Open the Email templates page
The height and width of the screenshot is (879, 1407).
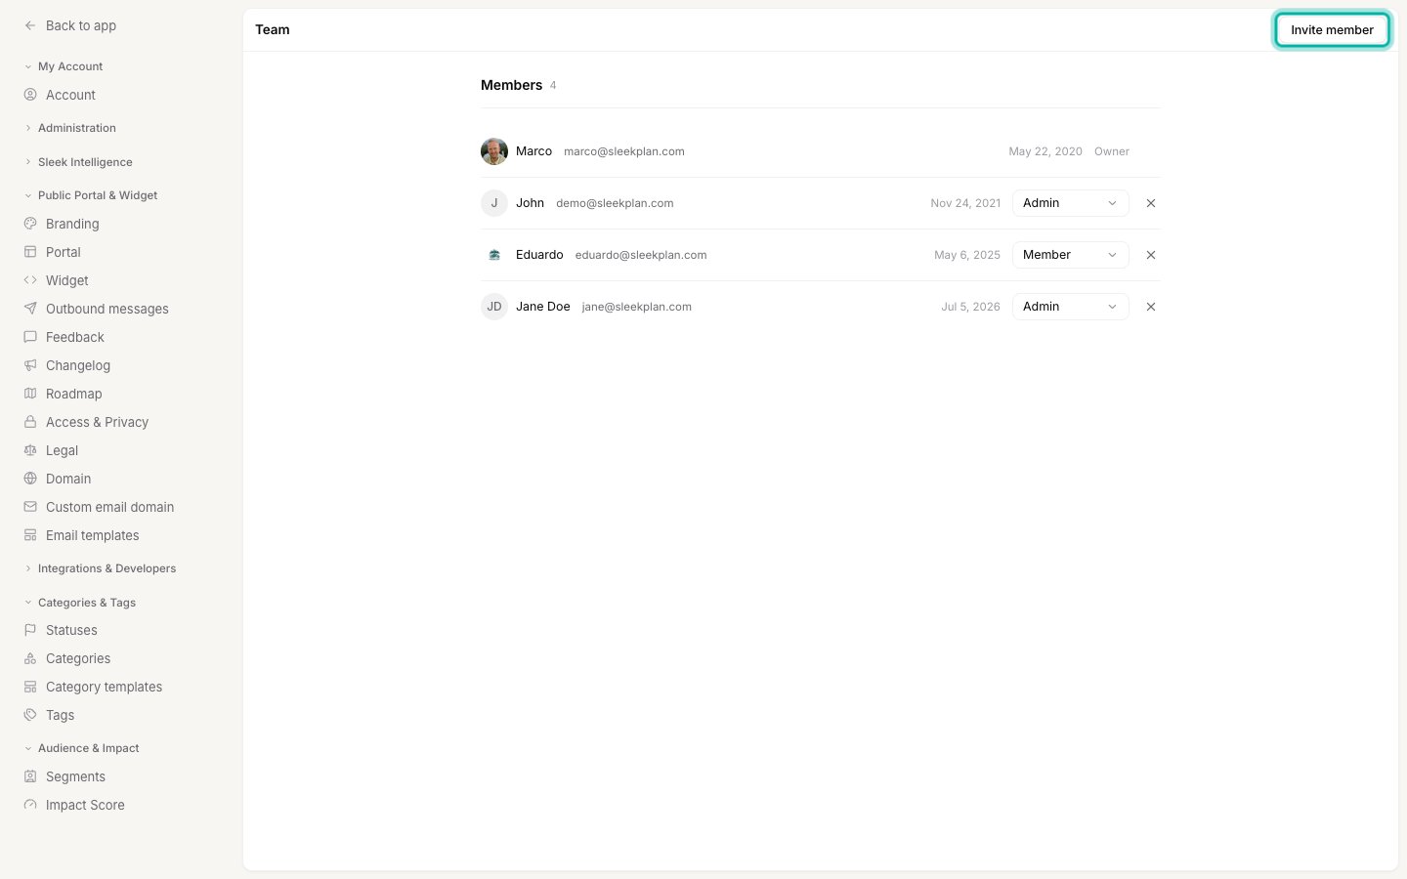click(93, 535)
